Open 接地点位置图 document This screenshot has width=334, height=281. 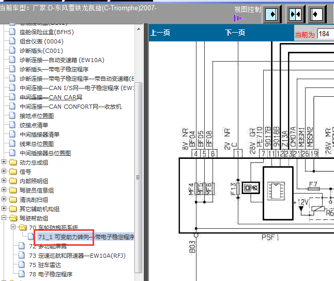point(37,116)
